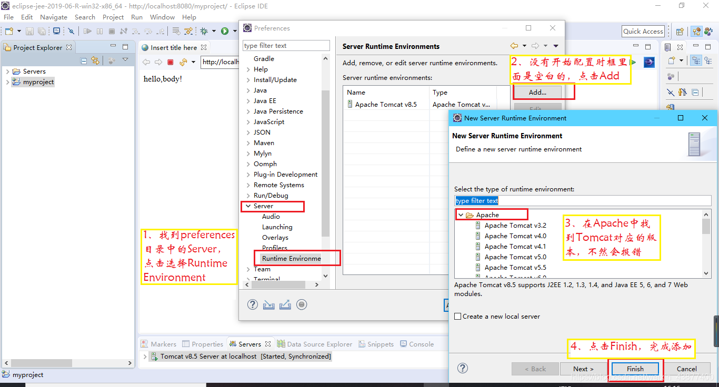Expand myproject in Project Explorer
The width and height of the screenshot is (719, 387).
(x=7, y=82)
